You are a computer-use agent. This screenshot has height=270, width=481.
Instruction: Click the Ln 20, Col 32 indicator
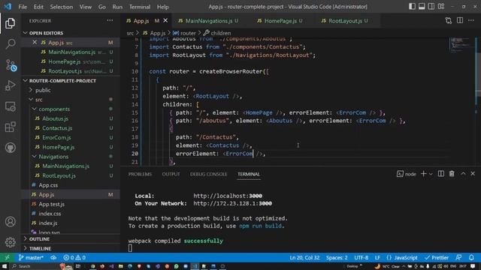[x=304, y=257]
